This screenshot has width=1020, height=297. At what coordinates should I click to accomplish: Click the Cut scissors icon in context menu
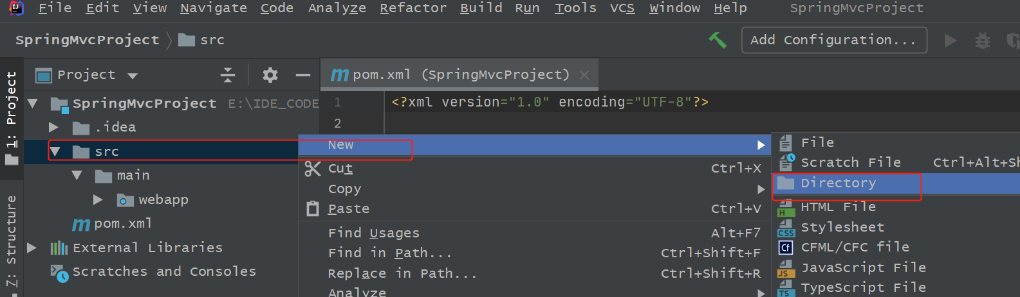pos(313,169)
